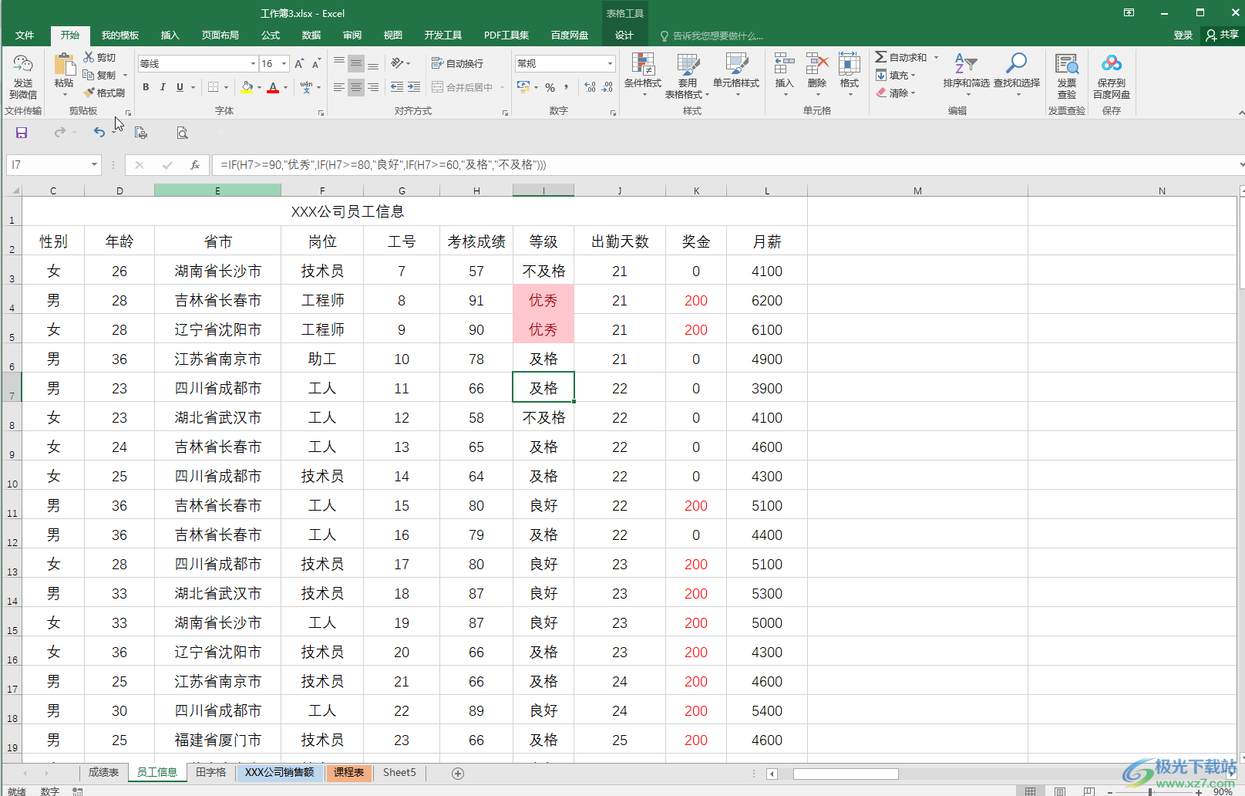Viewport: 1245px width, 796px height.
Task: Expand the Fill (填充) dropdown
Action: tap(914, 75)
